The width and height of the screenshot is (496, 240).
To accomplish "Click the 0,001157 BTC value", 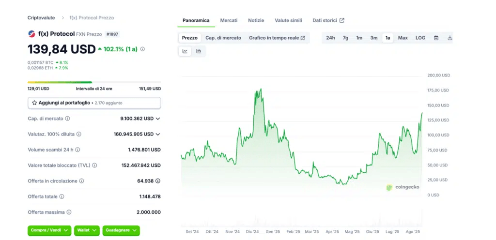I will [x=41, y=62].
